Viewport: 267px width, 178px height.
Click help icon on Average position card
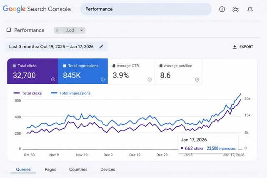pos(197,79)
